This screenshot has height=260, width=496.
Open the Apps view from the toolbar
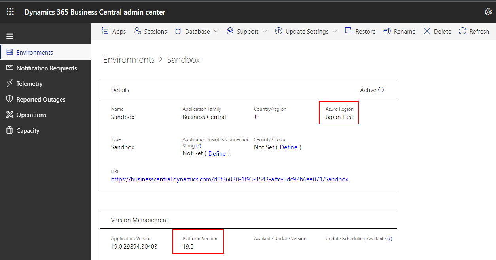[x=114, y=31]
